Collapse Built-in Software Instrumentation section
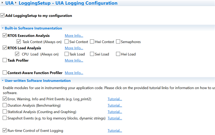This screenshot has height=135, width=215. click(x=3, y=29)
